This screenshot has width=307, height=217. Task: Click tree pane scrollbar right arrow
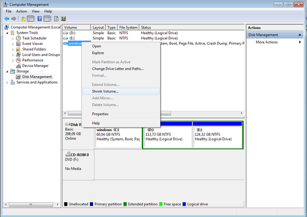57,205
